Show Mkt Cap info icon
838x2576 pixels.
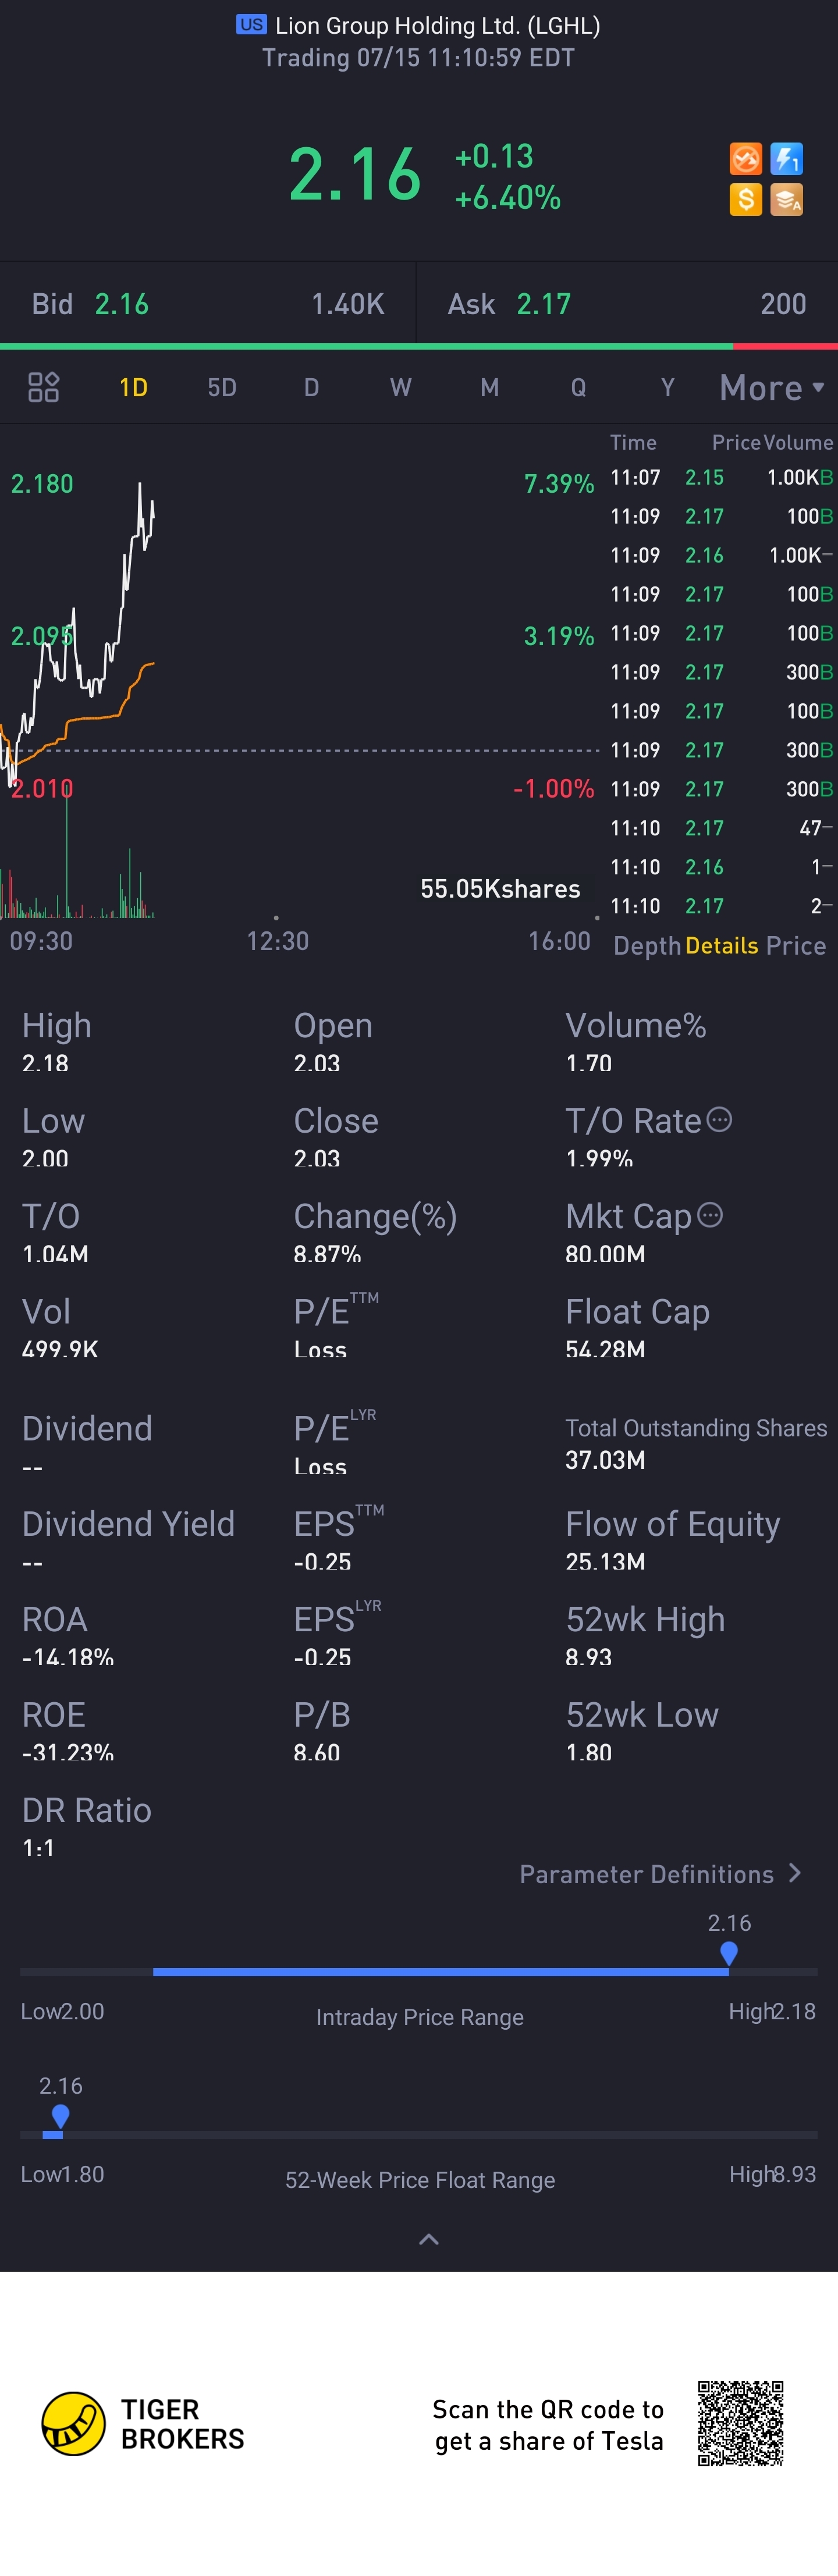pyautogui.click(x=710, y=1215)
